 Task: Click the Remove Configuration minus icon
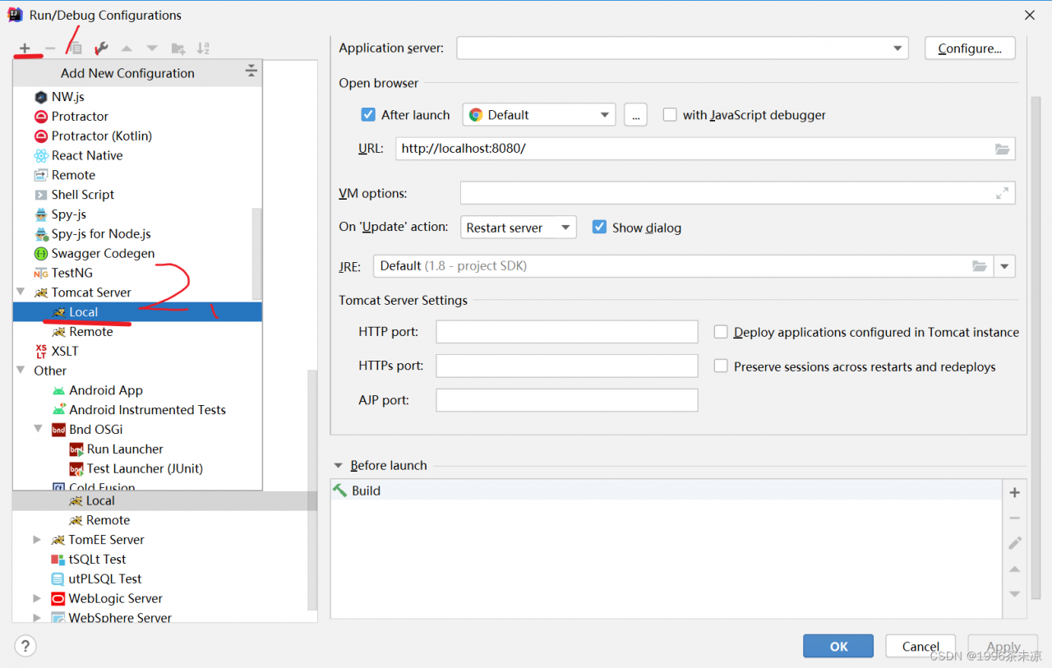point(50,48)
